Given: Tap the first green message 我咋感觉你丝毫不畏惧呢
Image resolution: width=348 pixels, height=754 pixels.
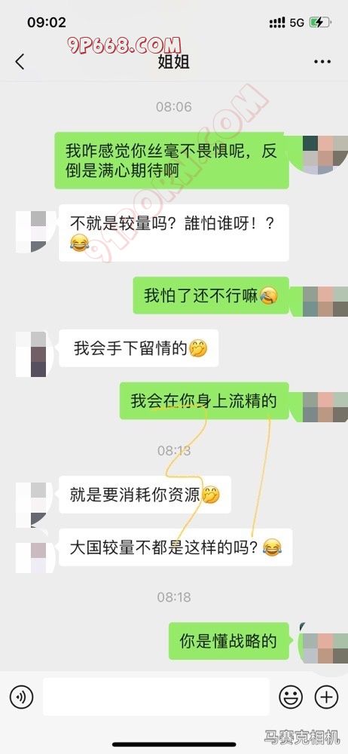Looking at the screenshot, I should click(172, 161).
